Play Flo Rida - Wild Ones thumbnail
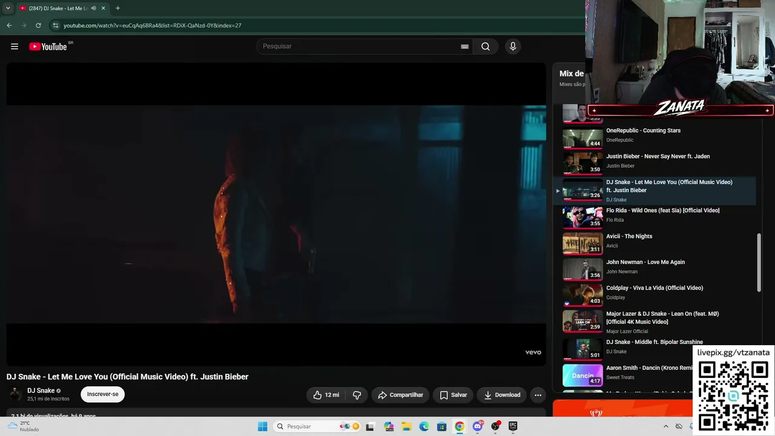The width and height of the screenshot is (775, 436). click(582, 217)
